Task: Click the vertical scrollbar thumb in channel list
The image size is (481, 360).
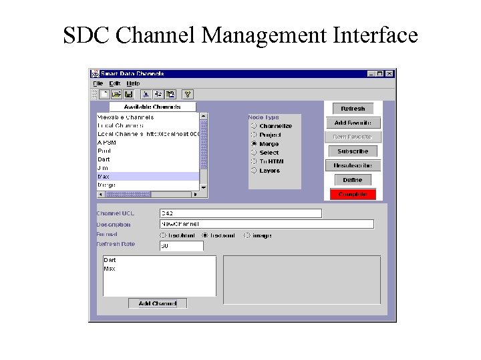Action: (x=203, y=145)
